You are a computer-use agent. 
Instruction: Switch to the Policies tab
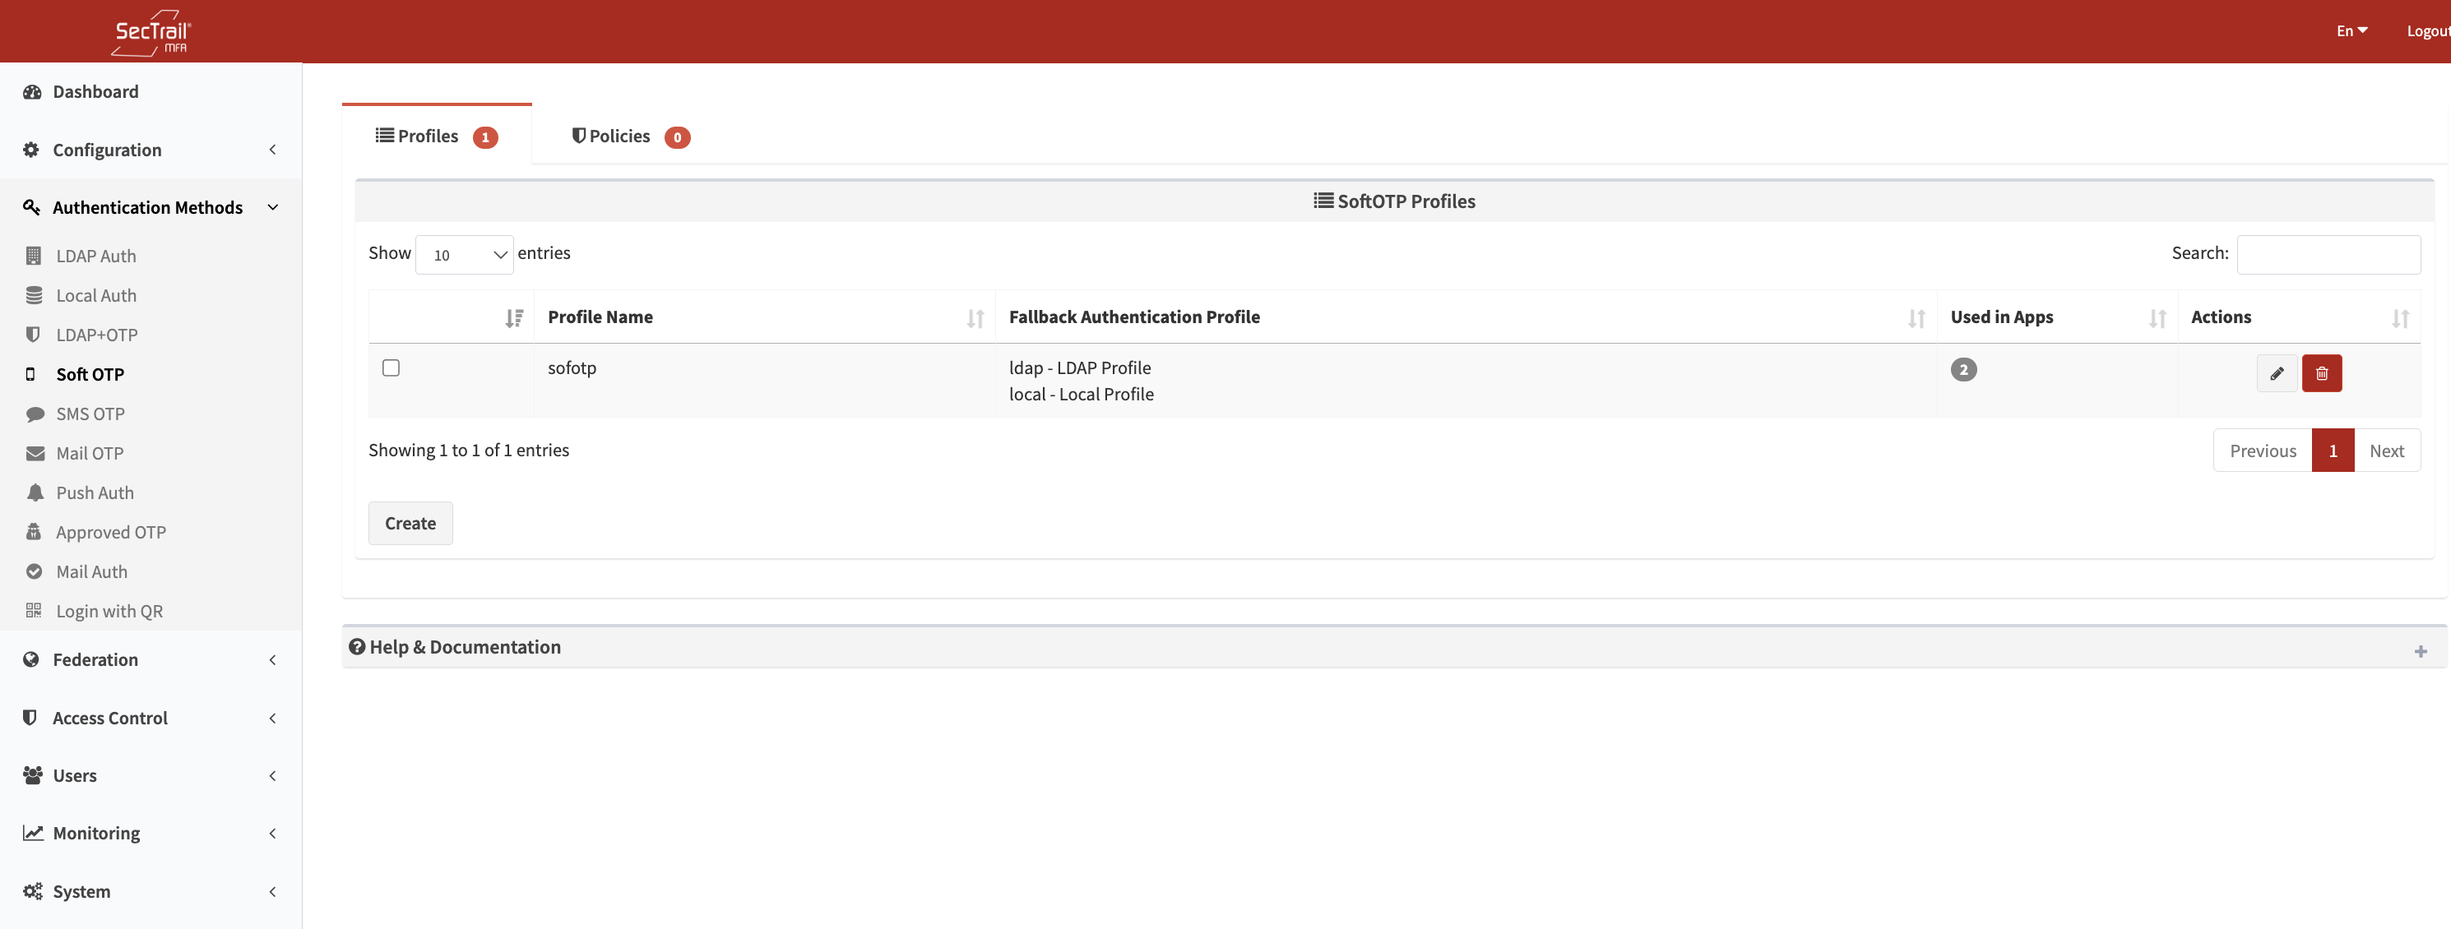point(628,136)
